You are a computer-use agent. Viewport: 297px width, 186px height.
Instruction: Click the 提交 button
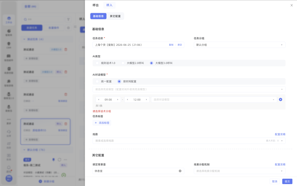(x=287, y=181)
